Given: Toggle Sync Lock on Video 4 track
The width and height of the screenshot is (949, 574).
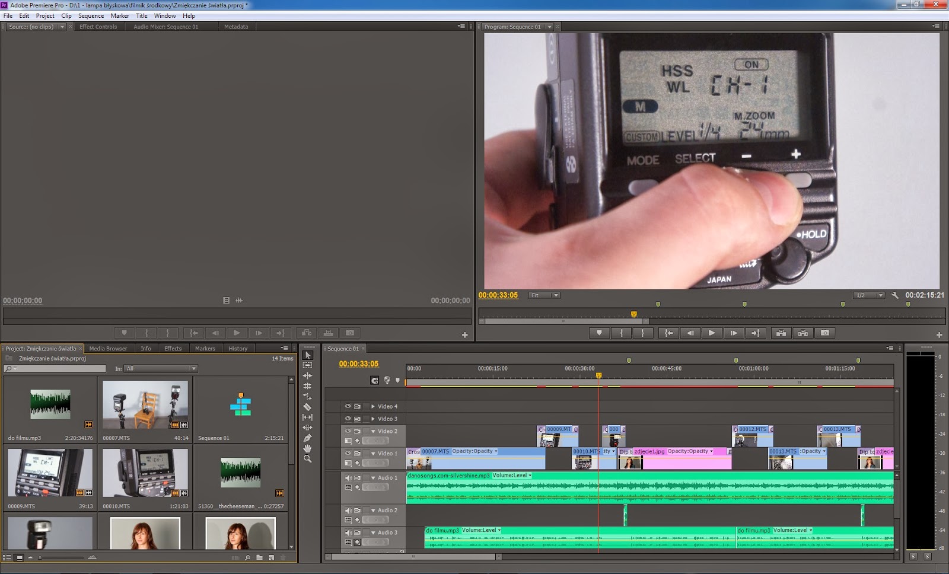Looking at the screenshot, I should (x=357, y=406).
